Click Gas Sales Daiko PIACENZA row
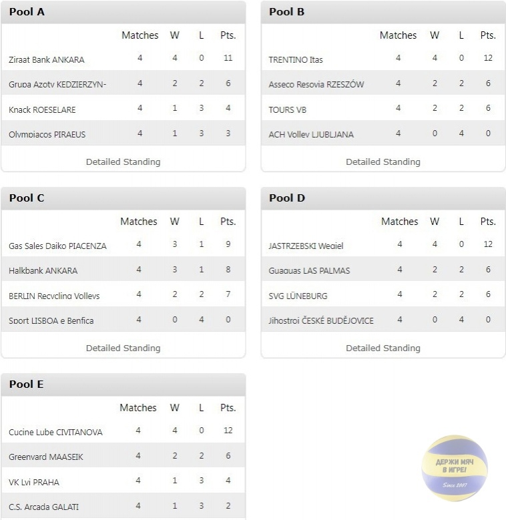 (123, 245)
